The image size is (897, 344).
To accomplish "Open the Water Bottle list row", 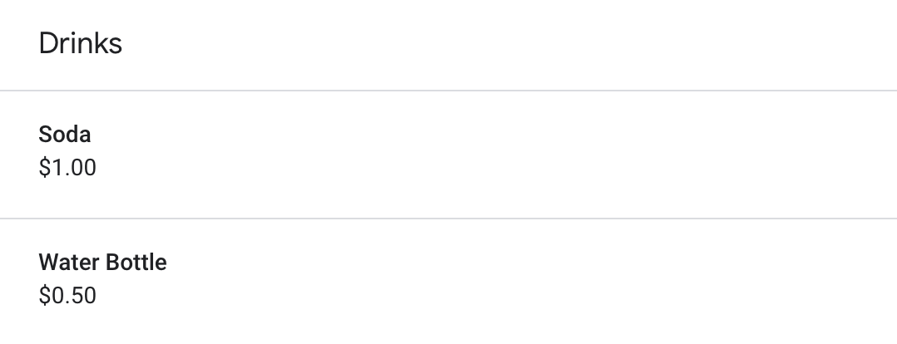I will (x=448, y=281).
